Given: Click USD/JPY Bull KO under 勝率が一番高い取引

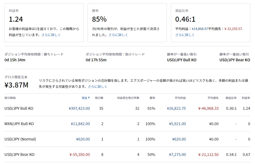Looking at the screenshot, I should pyautogui.click(x=182, y=60).
